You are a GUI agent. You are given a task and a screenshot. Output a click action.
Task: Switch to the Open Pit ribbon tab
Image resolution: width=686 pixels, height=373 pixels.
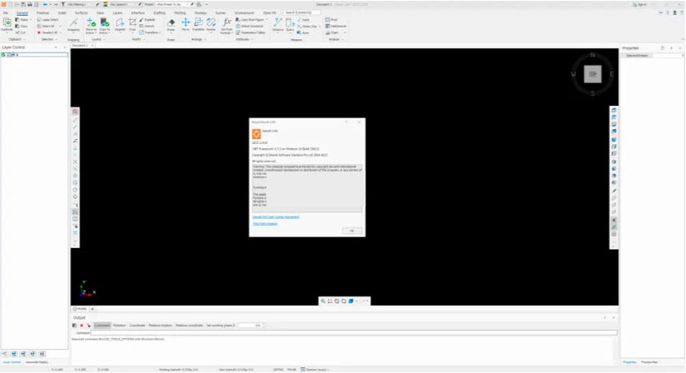(x=270, y=13)
